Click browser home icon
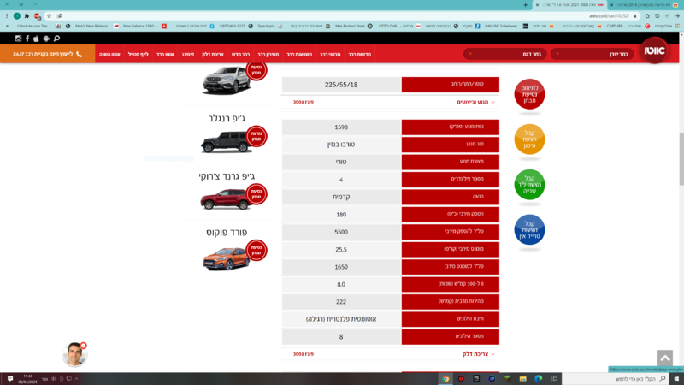This screenshot has height=385, width=684. click(x=647, y=15)
